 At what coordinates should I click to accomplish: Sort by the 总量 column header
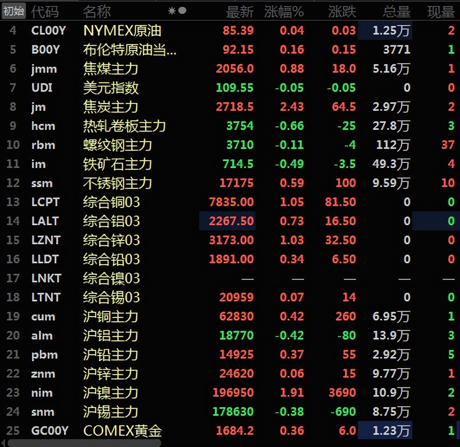point(397,12)
